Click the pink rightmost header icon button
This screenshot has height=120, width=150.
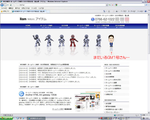click(127, 19)
